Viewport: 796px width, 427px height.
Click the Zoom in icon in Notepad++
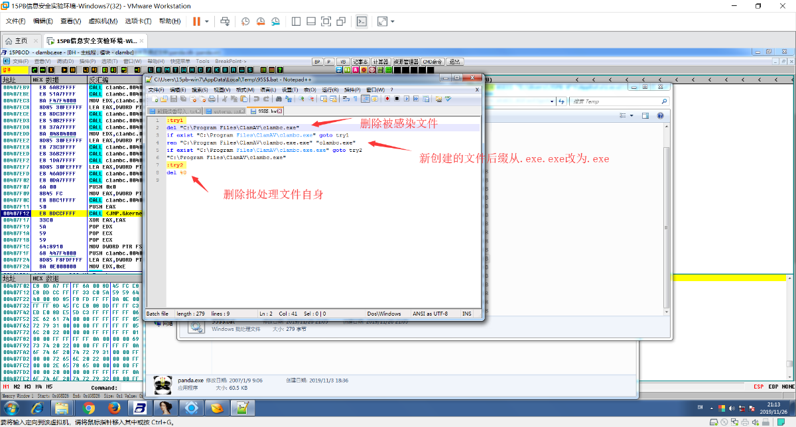[x=301, y=99]
